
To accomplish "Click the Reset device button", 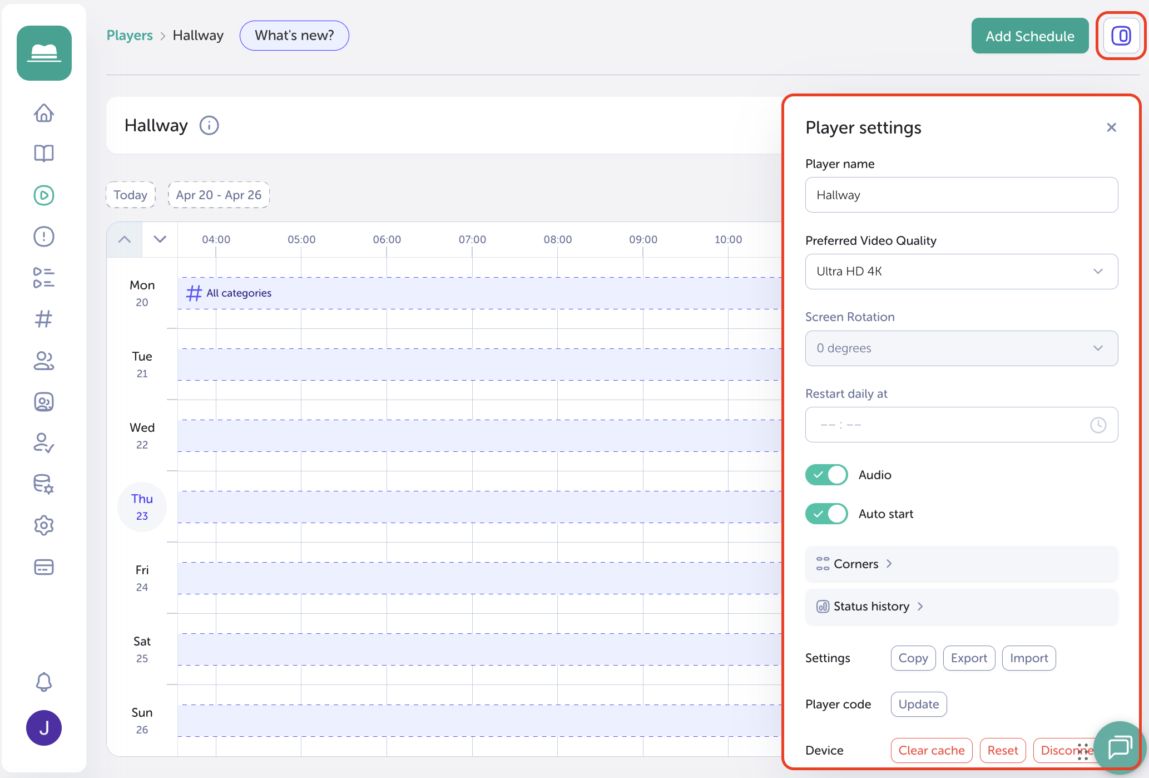I will [1003, 751].
